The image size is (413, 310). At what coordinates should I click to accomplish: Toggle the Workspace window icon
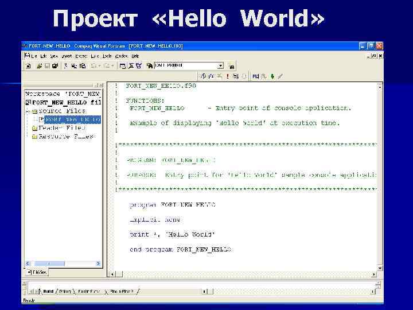[123, 66]
